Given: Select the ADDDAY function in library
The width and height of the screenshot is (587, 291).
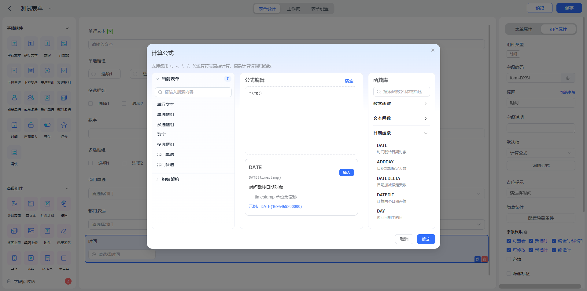Looking at the screenshot, I should (392, 165).
